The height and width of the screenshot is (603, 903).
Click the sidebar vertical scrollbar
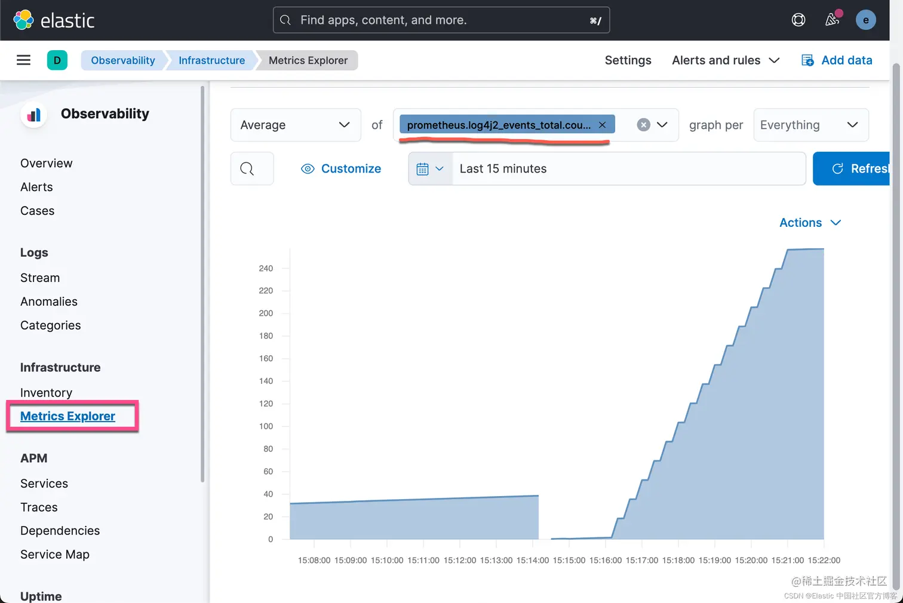tap(202, 284)
